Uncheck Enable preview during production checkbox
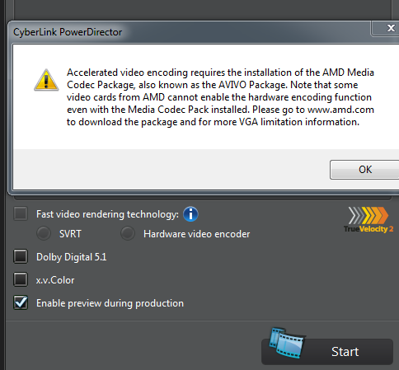The width and height of the screenshot is (399, 370). [x=21, y=302]
